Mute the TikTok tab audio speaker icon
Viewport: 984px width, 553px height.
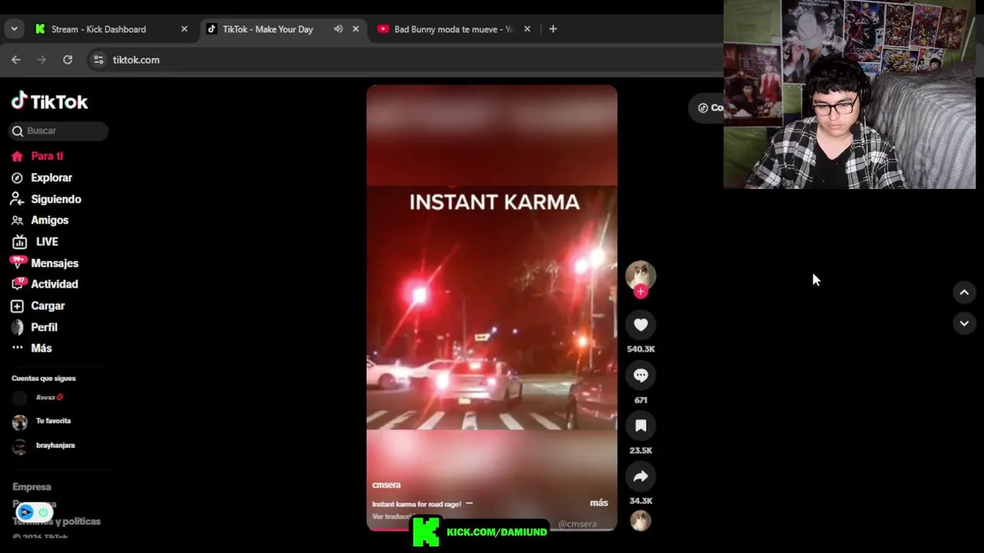coord(338,29)
